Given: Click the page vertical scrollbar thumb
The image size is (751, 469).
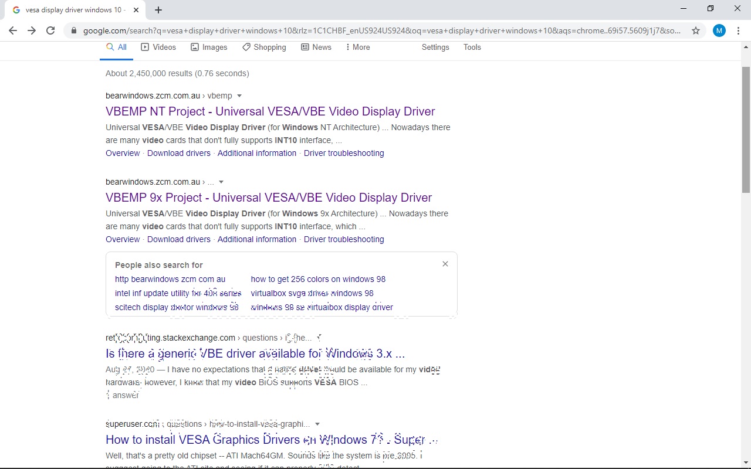Looking at the screenshot, I should pyautogui.click(x=746, y=130).
